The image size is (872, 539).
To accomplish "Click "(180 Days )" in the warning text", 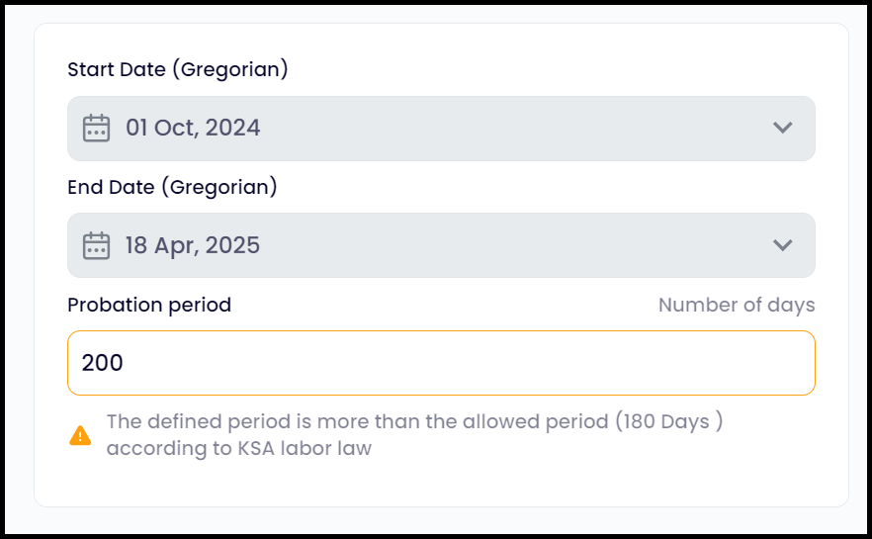I will 668,421.
